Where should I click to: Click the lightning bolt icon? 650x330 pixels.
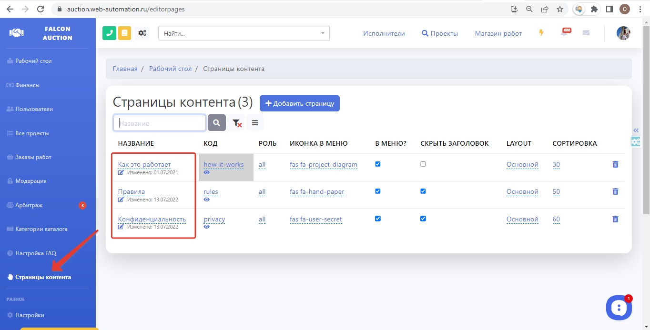point(541,33)
